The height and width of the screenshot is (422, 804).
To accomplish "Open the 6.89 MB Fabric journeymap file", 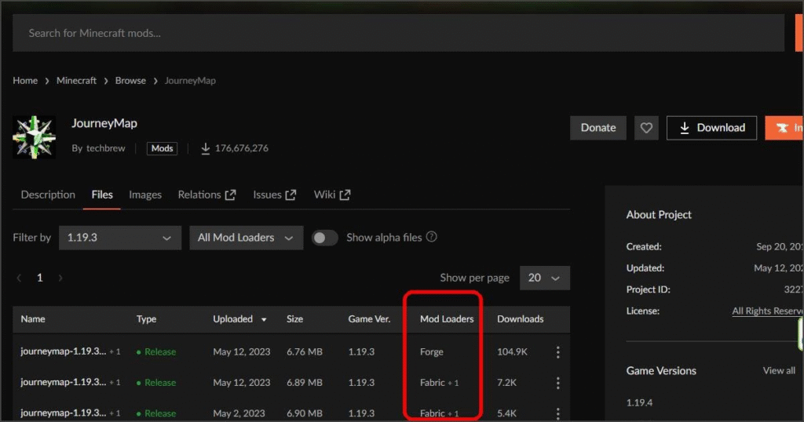I will pos(63,382).
